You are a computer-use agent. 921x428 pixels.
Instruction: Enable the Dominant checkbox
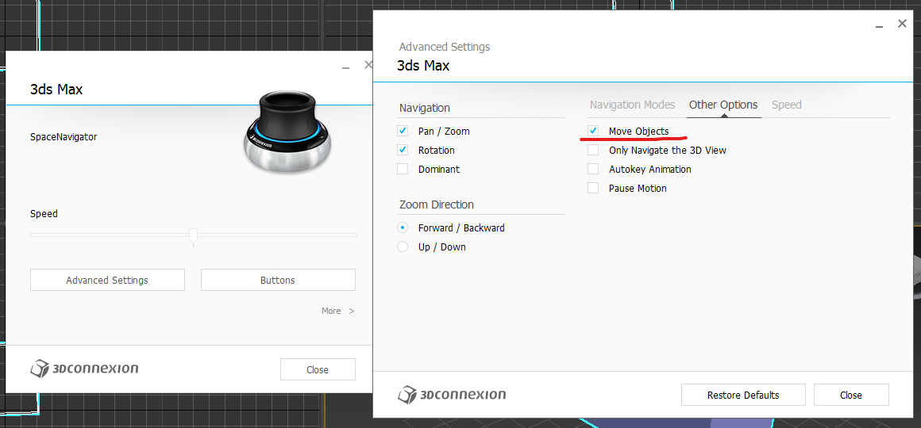(403, 169)
